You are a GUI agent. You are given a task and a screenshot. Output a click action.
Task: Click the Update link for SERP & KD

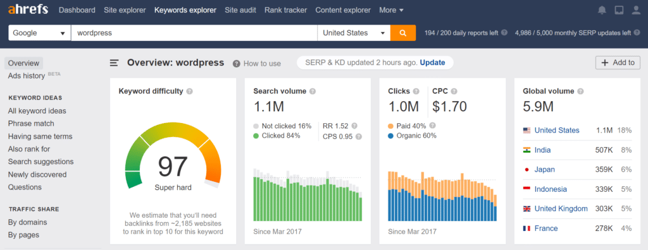coord(432,62)
